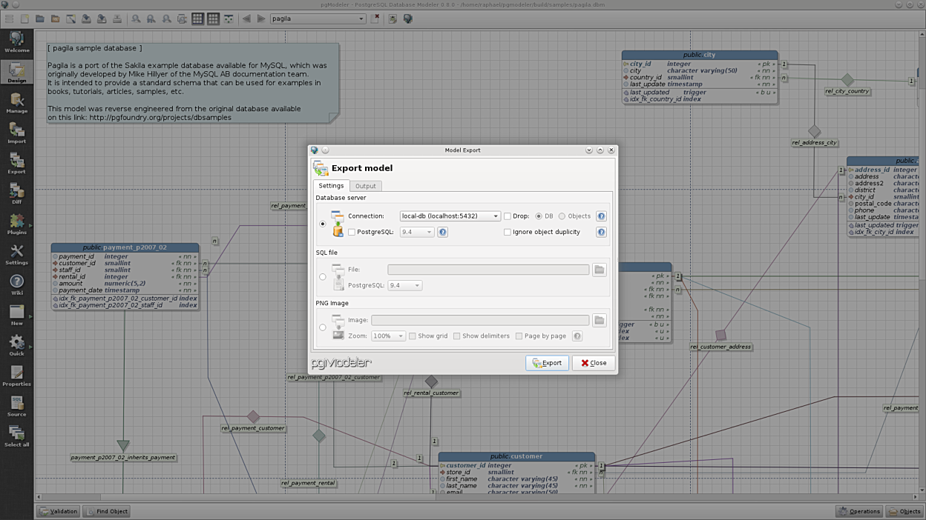Open Plugins from the sidebar

click(16, 224)
